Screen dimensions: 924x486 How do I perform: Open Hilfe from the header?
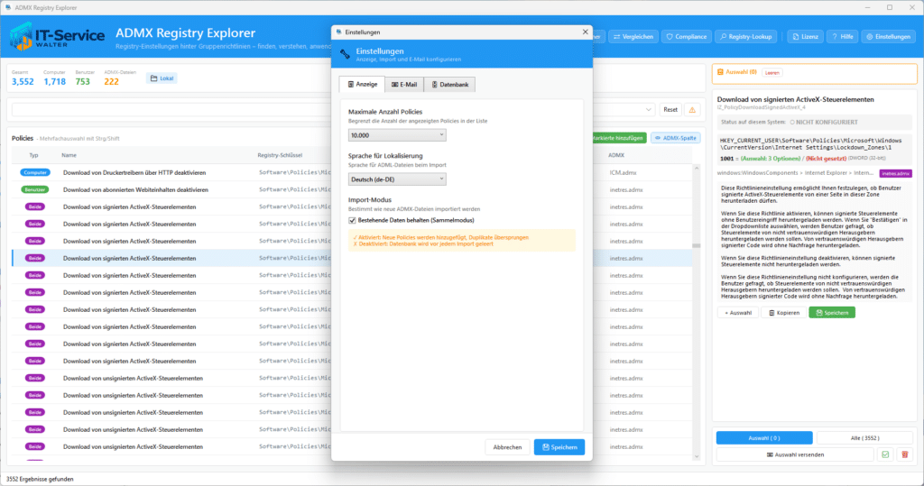pyautogui.click(x=842, y=37)
